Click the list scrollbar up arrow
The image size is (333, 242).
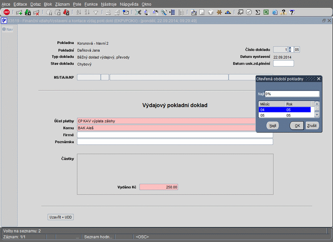tap(317, 104)
